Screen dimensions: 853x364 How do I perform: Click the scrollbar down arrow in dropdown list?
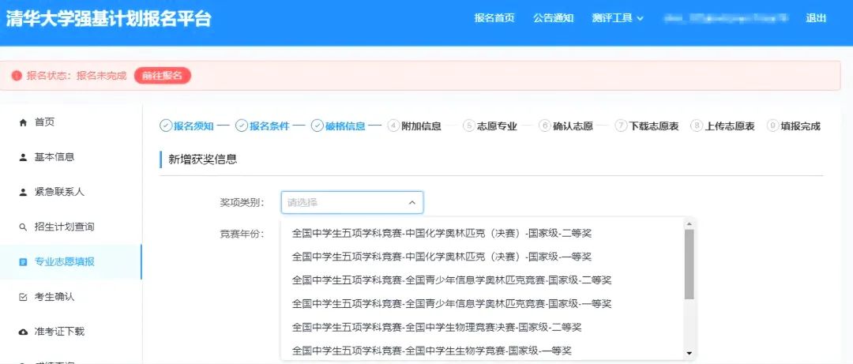point(690,354)
